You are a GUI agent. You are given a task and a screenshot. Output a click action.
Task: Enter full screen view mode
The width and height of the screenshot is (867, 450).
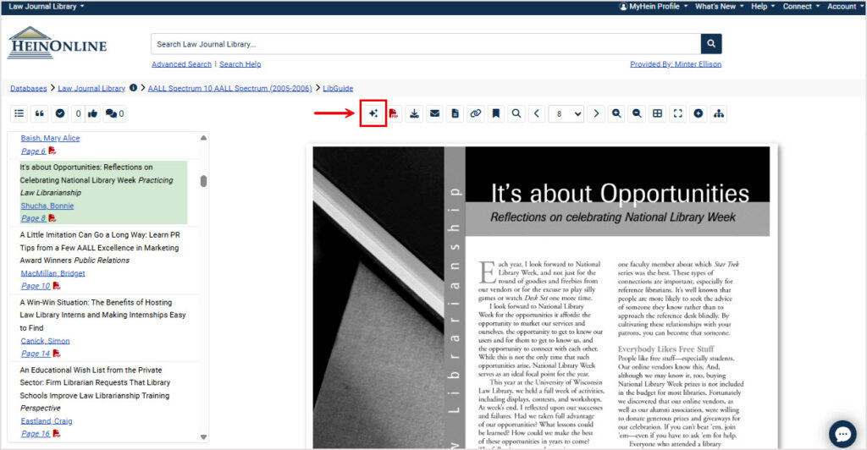point(678,113)
